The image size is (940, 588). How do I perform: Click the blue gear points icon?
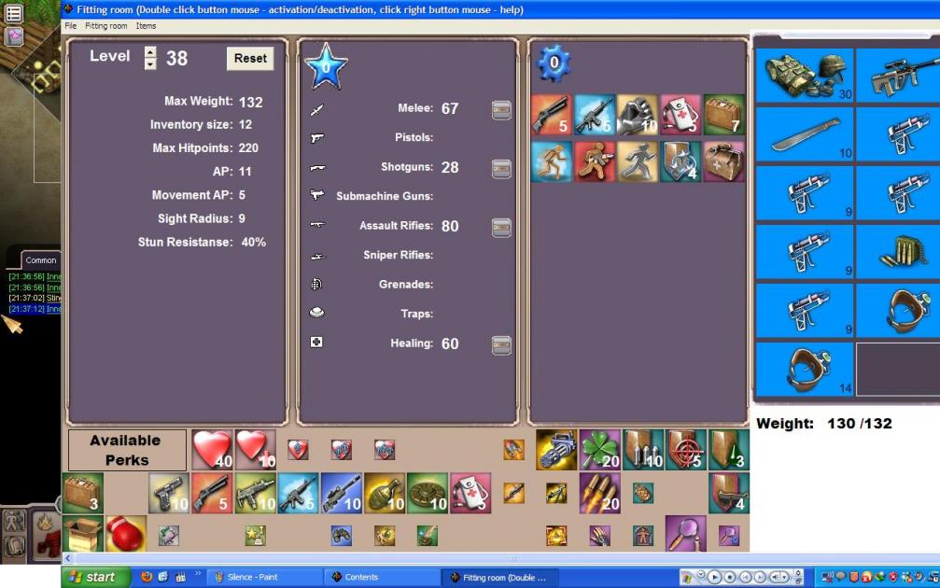554,64
